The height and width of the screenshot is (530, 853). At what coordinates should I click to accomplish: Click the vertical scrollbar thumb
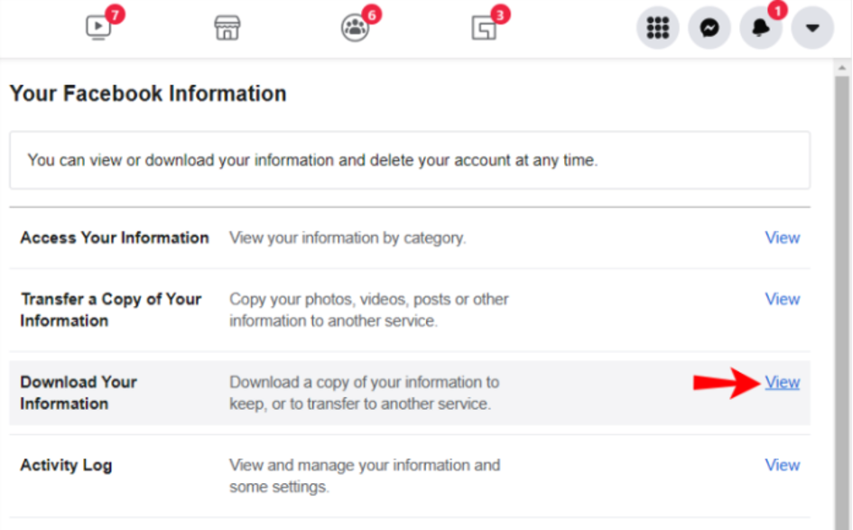coord(842,302)
